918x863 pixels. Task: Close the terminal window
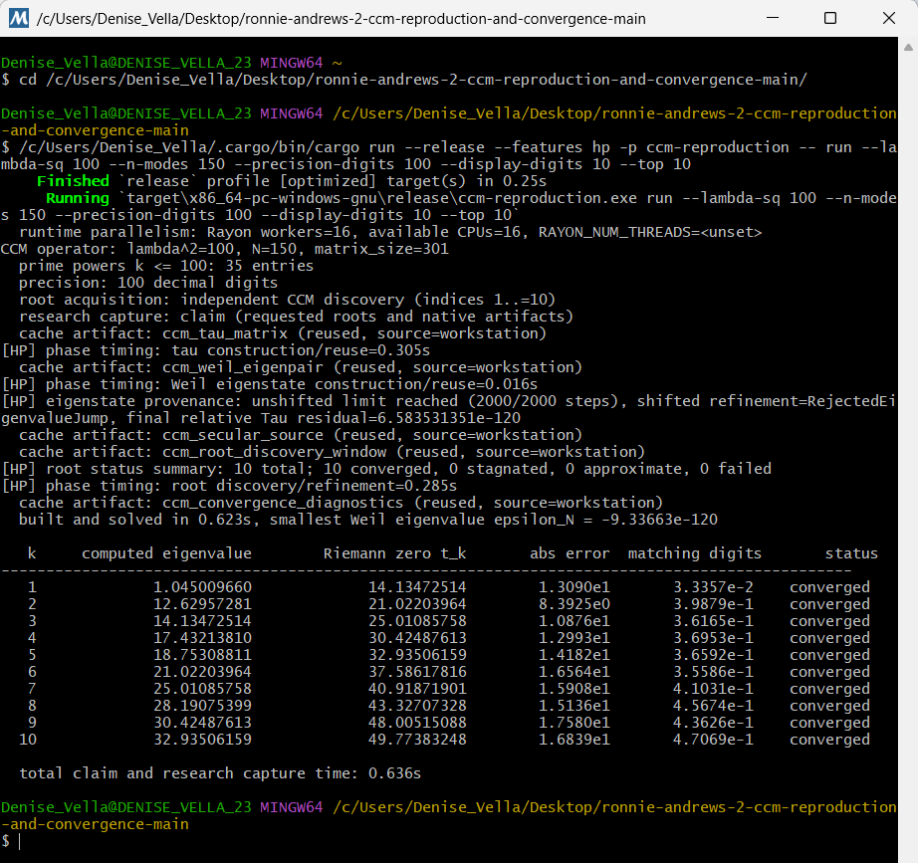click(x=889, y=18)
